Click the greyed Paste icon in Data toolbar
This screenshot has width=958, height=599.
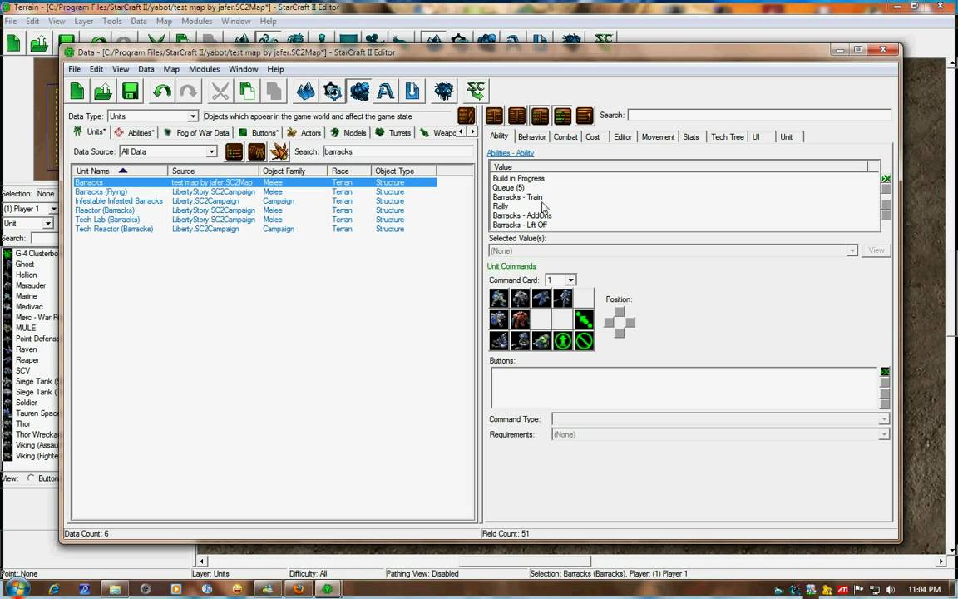pos(274,92)
